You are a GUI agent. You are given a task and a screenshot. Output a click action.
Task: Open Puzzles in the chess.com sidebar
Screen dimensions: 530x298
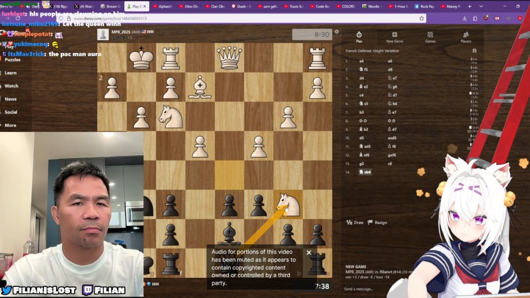[12, 59]
